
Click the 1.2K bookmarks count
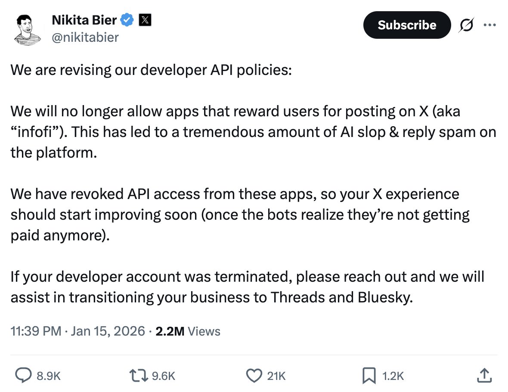[x=393, y=376]
